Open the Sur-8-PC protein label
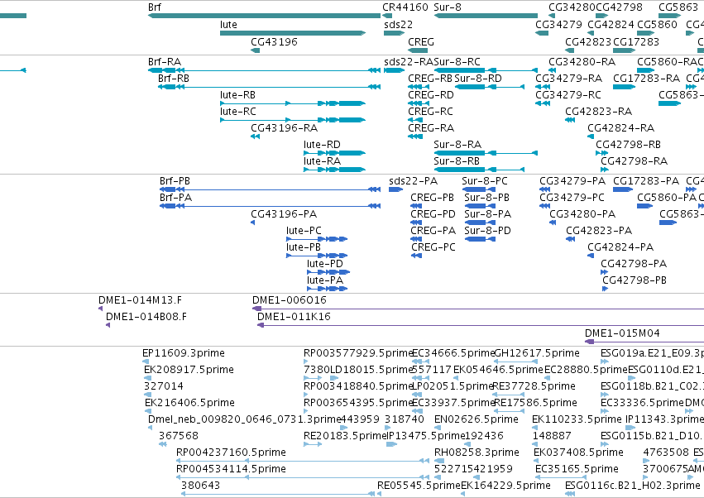704x498 pixels. pyautogui.click(x=485, y=181)
